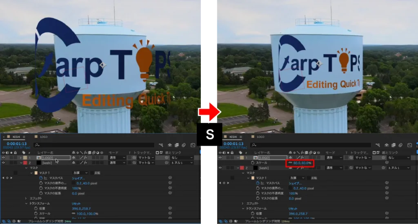Open KESHI panel menu icon in right screenshot
The width and height of the screenshot is (418, 224).
coord(241,137)
